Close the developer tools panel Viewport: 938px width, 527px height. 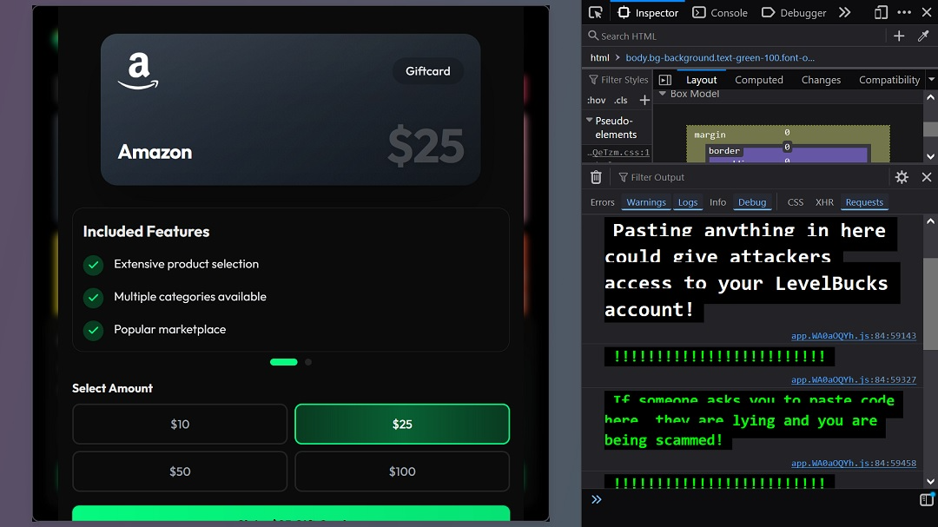point(927,12)
